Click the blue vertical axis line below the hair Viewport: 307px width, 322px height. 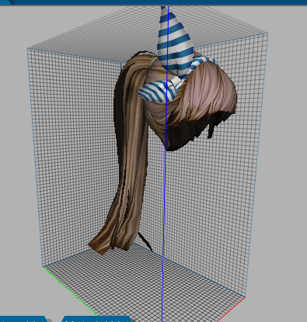tap(164, 233)
